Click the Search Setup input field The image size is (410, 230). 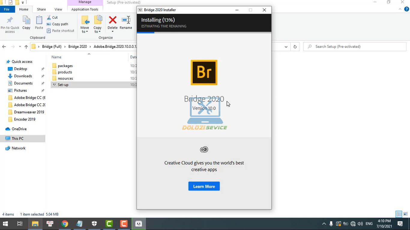(357, 47)
